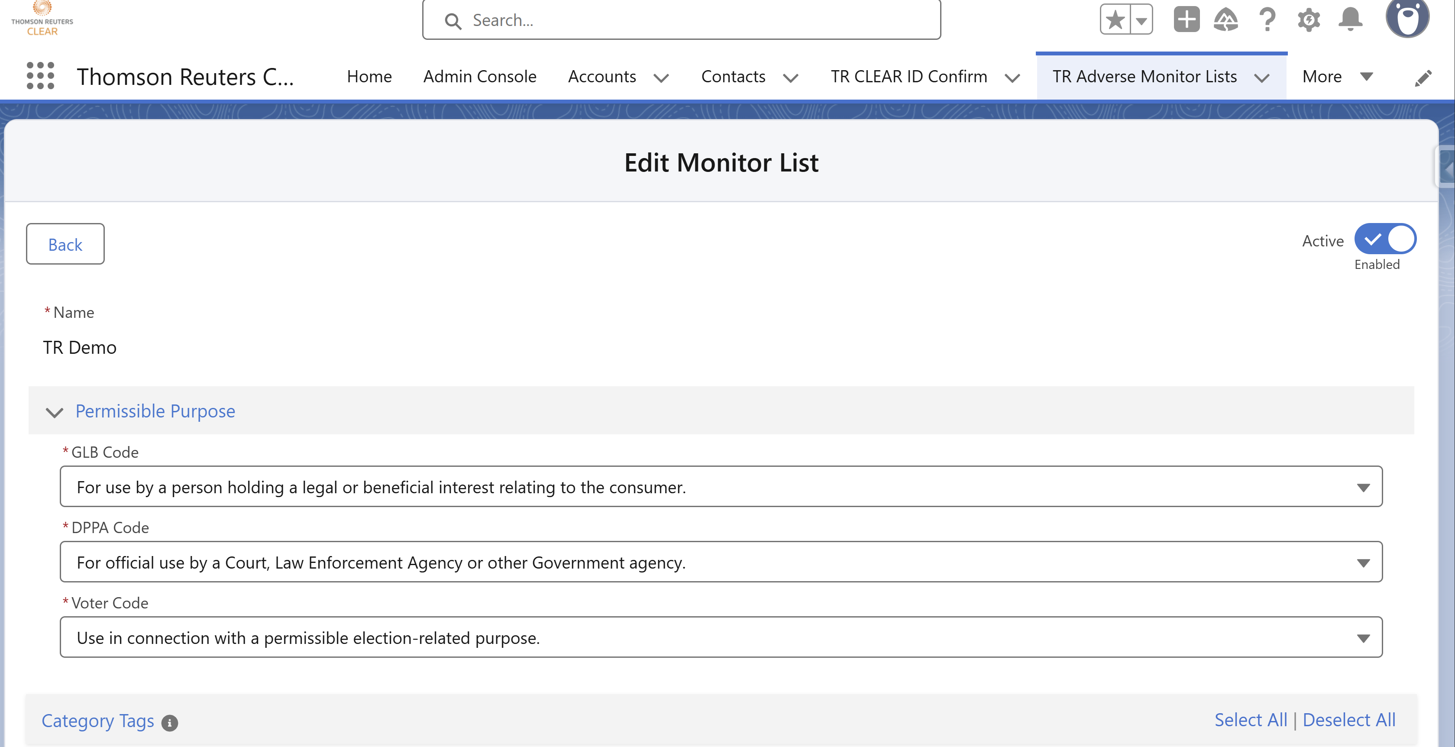Switch to the Accounts tab
This screenshot has width=1455, height=747.
coord(602,76)
